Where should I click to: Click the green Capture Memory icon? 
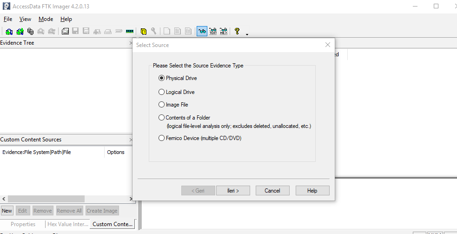[129, 31]
